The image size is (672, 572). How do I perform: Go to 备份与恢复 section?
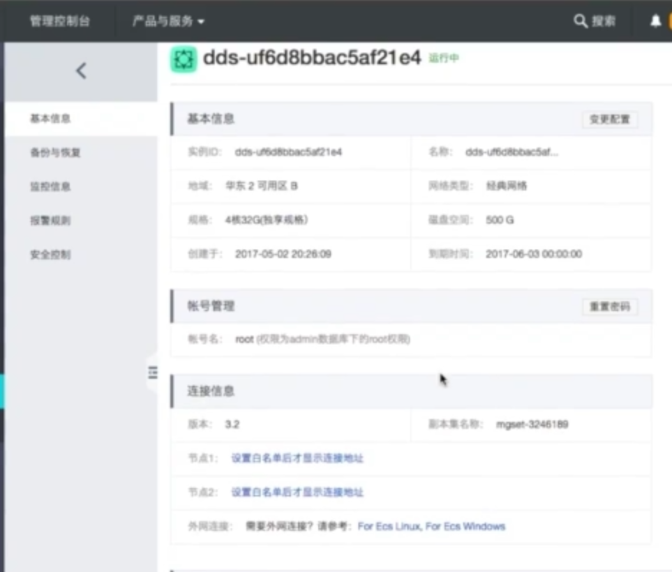tap(56, 153)
